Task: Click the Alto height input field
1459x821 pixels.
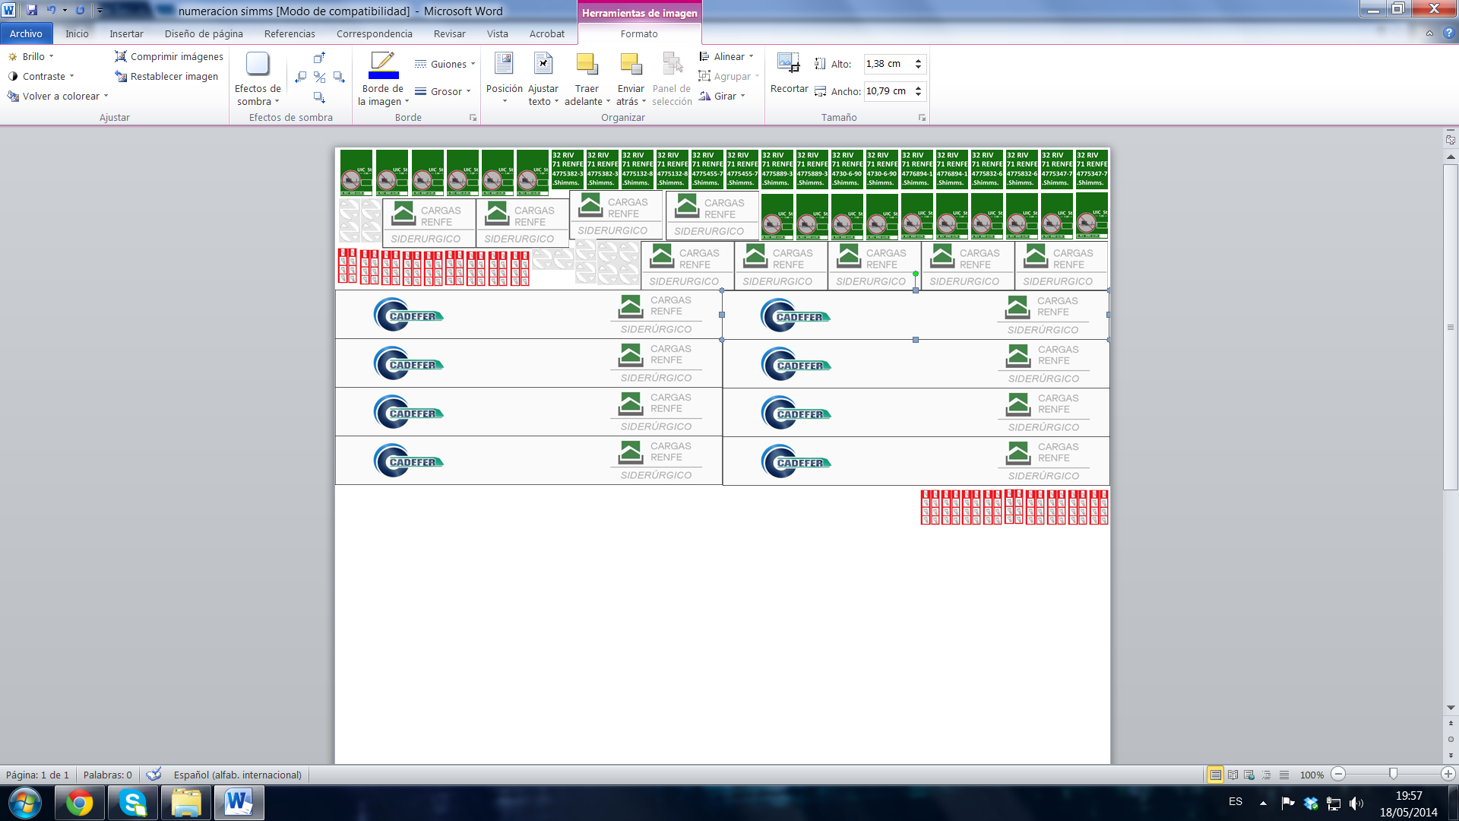Action: [888, 64]
